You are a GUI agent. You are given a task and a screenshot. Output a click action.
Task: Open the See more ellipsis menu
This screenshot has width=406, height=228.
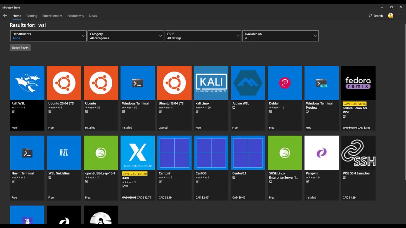[401, 16]
